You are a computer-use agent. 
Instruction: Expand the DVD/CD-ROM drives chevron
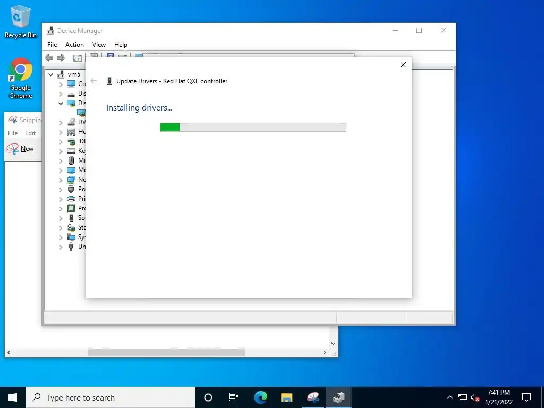tap(61, 123)
